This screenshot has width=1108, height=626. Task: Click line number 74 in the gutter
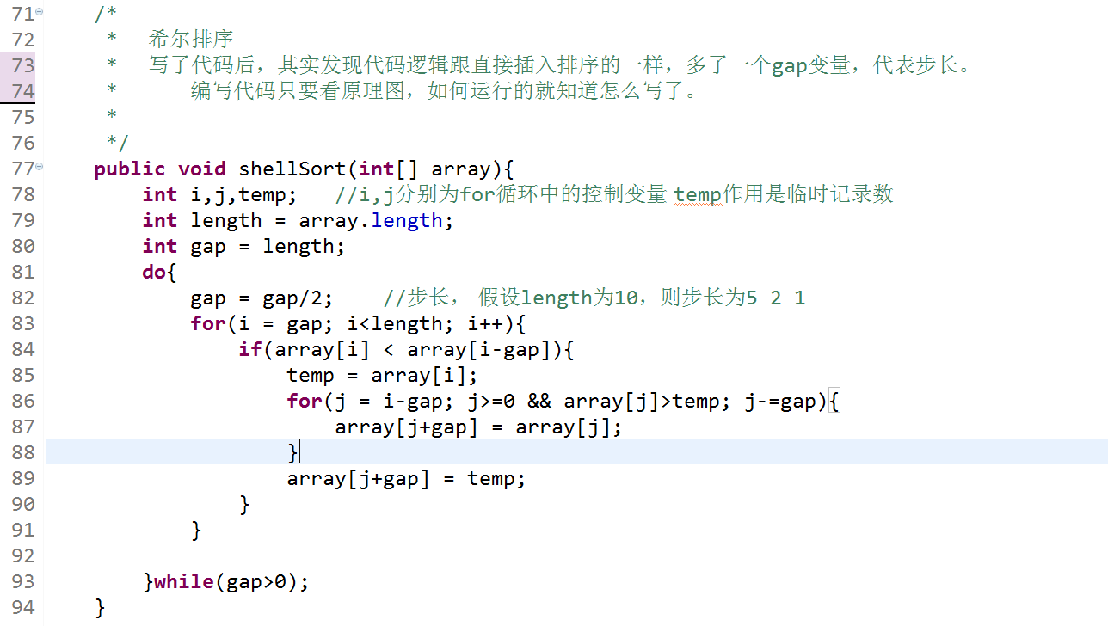23,91
